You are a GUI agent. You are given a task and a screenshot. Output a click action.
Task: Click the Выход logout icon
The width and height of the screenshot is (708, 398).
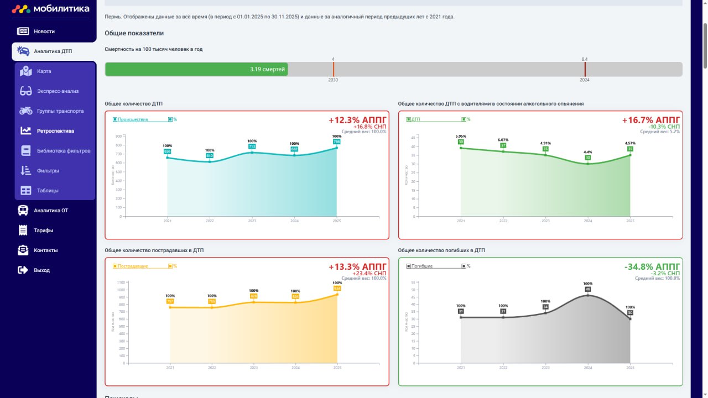coord(23,270)
